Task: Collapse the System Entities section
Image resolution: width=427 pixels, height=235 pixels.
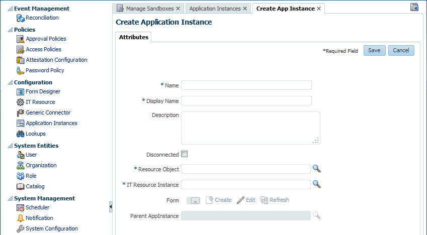Action: tap(10, 146)
